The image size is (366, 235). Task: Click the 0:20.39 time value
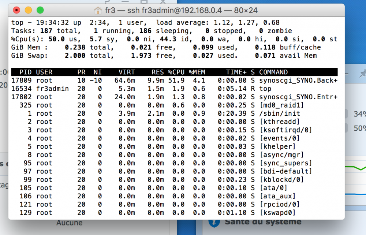(x=232, y=113)
